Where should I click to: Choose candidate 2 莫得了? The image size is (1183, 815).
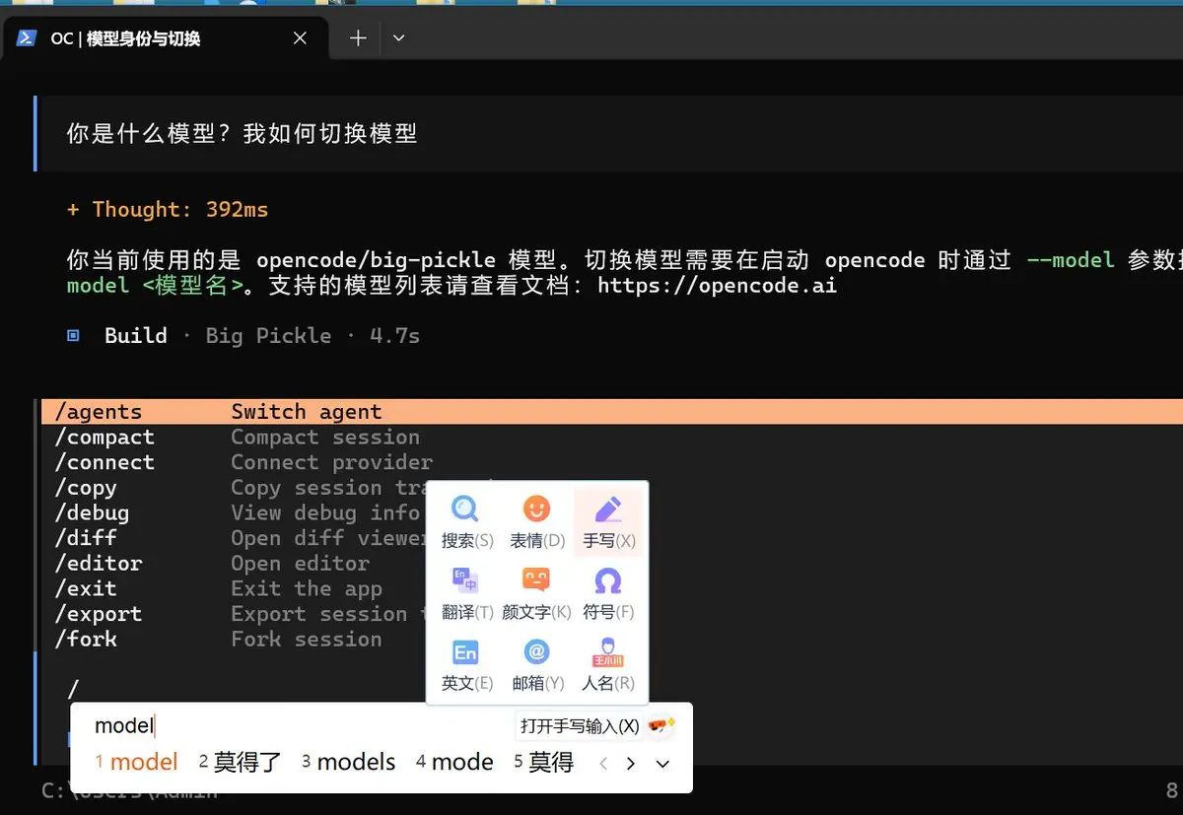(240, 762)
